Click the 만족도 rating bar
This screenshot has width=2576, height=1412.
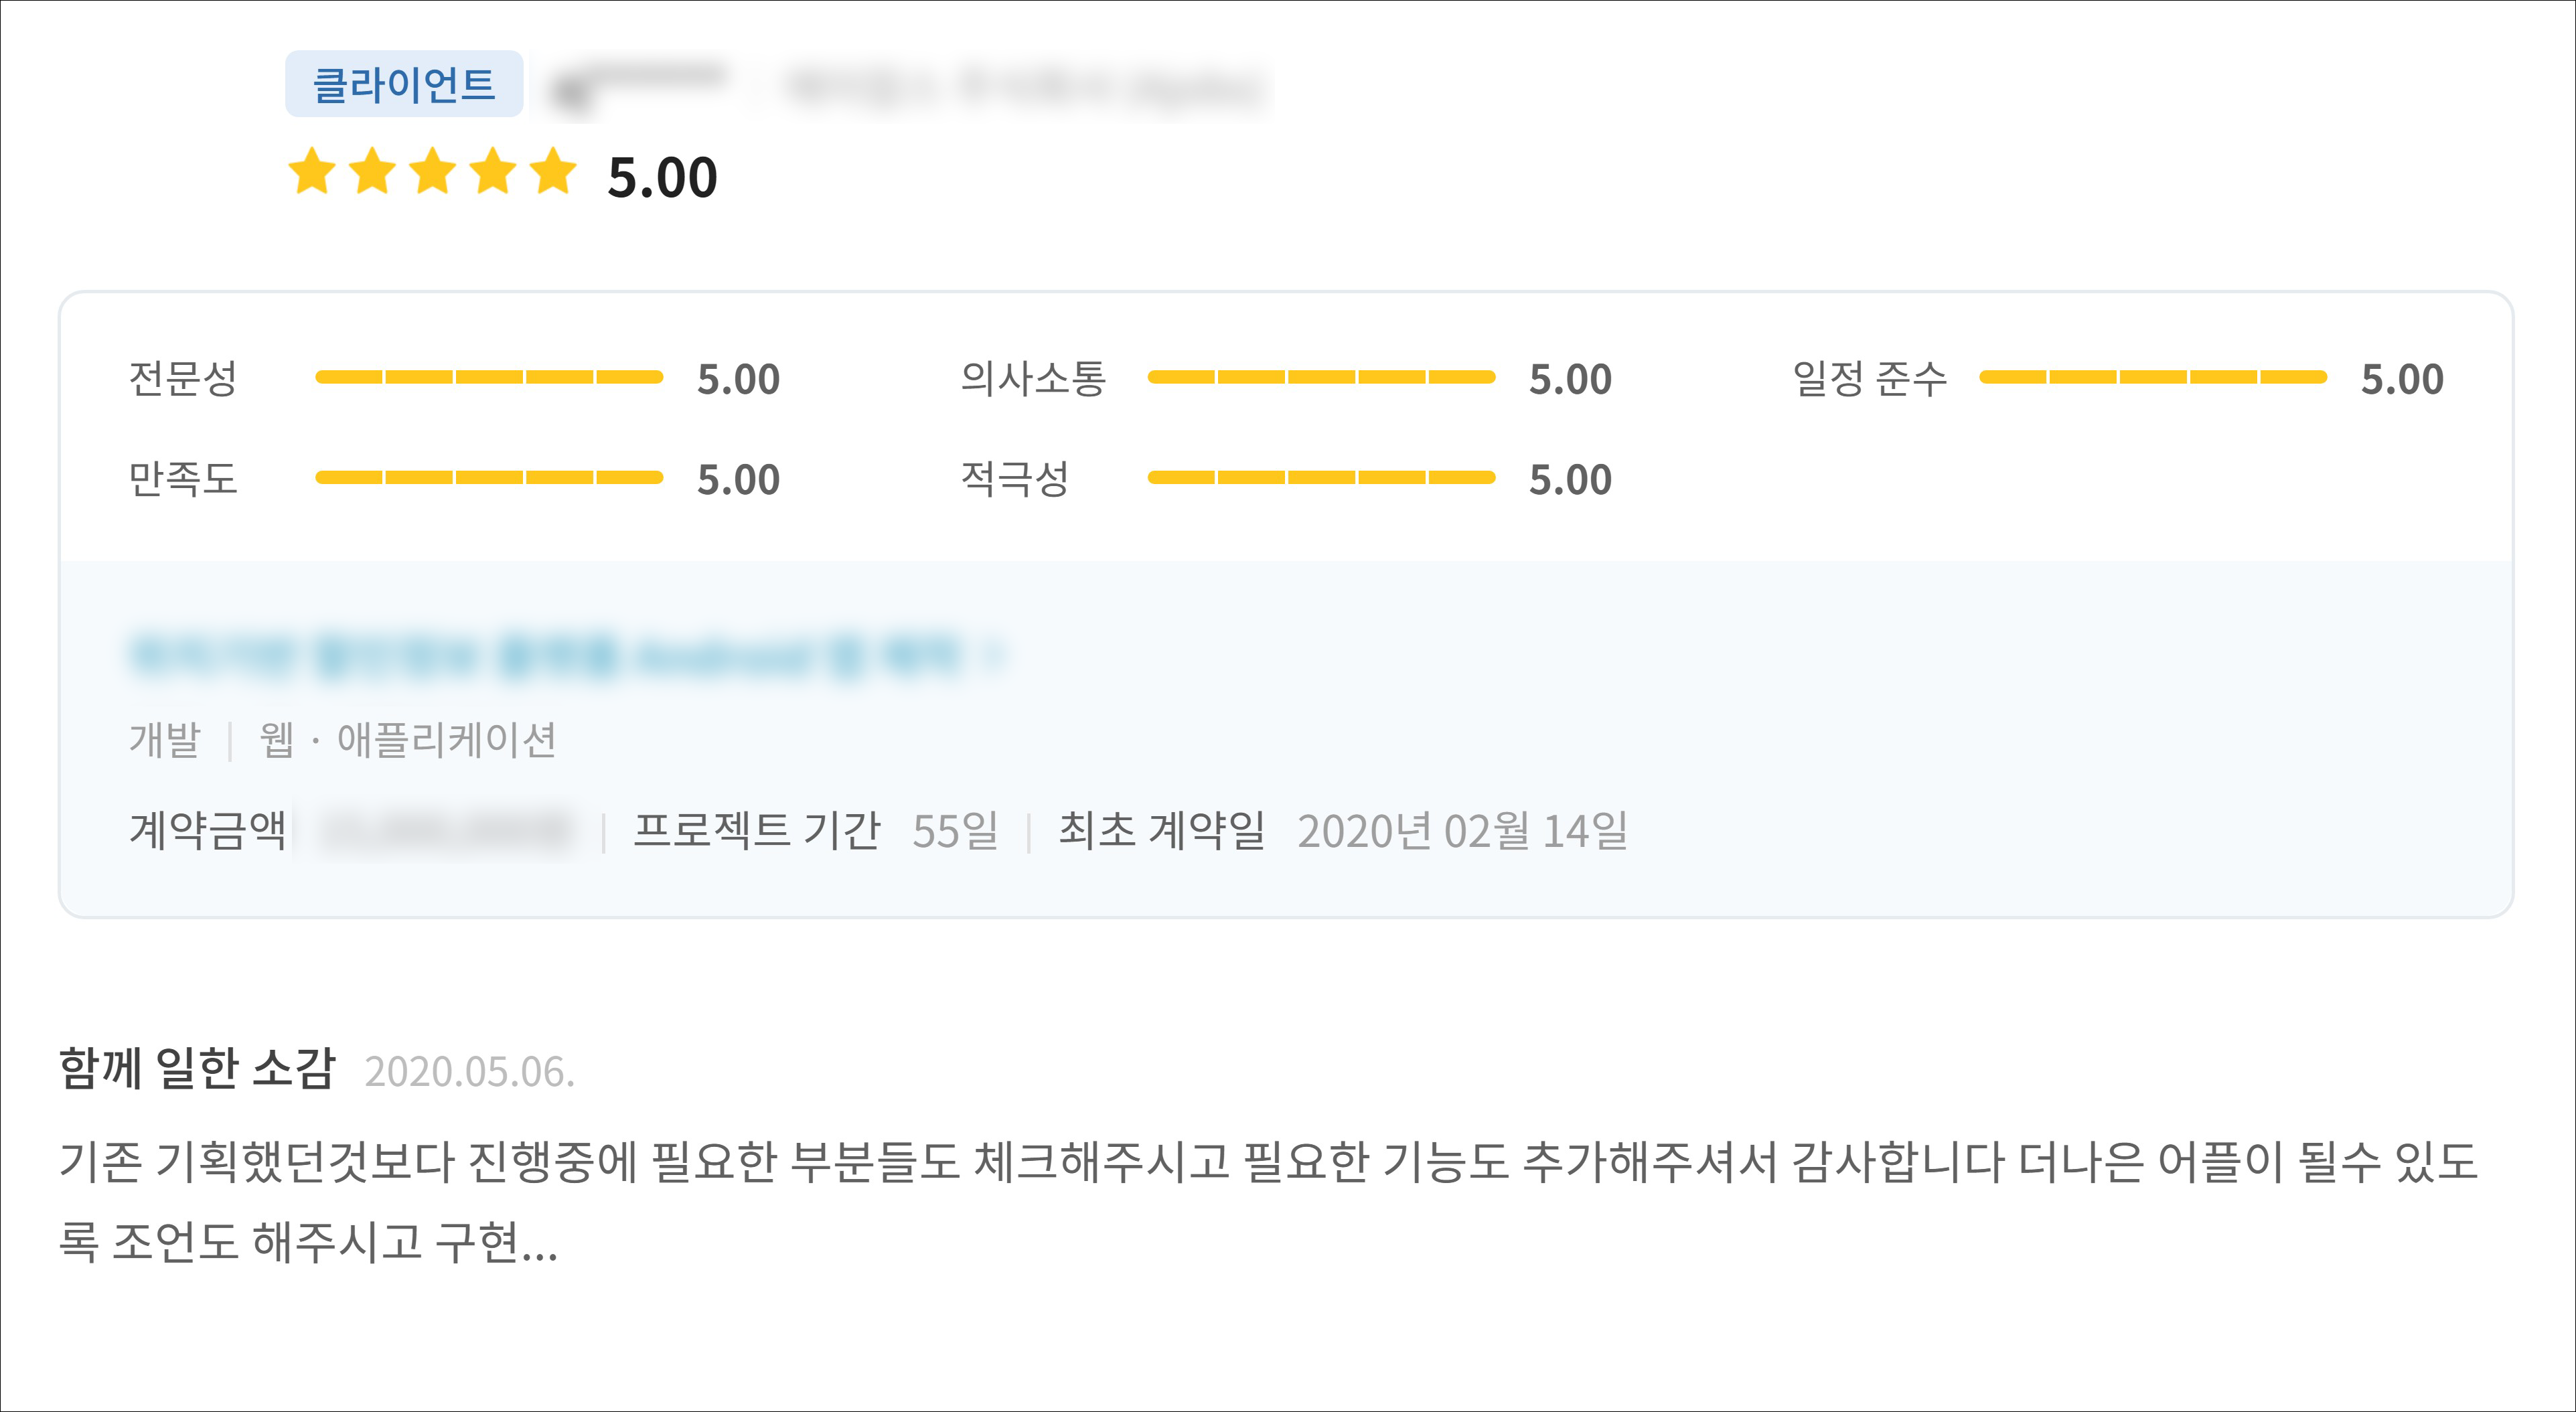click(x=489, y=478)
